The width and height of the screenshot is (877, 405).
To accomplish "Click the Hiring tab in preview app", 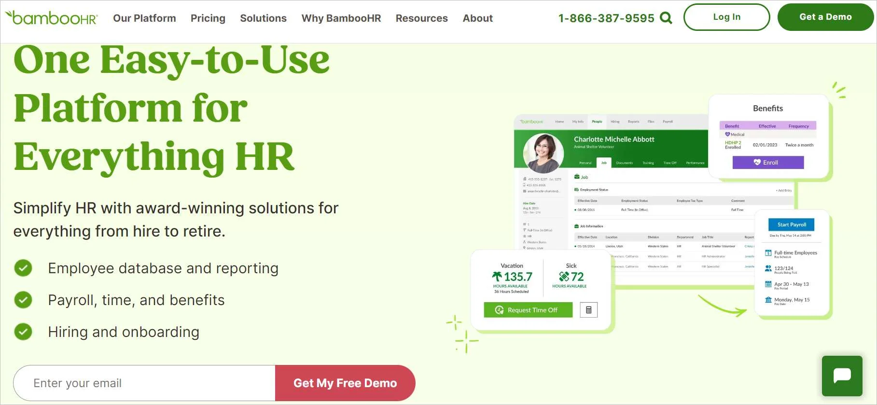I will coord(615,122).
